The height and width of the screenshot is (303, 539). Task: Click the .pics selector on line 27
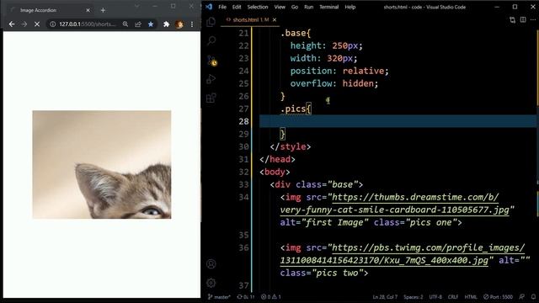pos(293,109)
